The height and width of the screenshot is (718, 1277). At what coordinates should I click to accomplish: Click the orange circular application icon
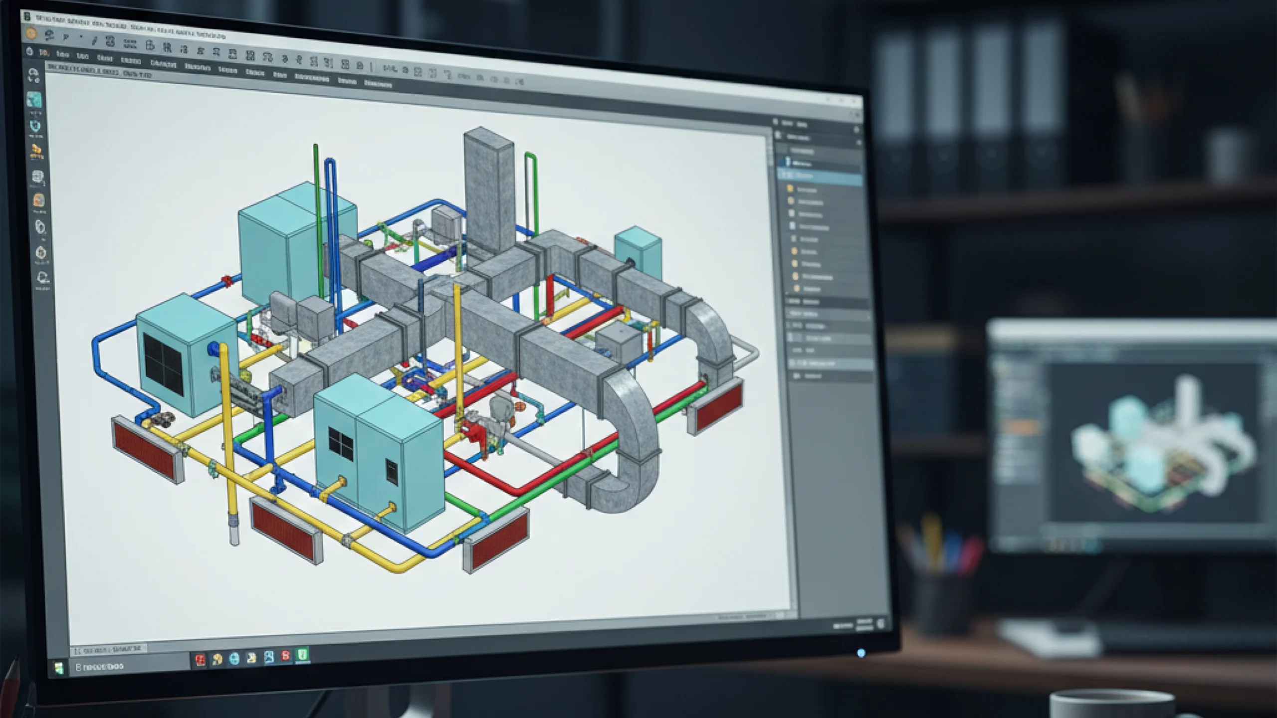31,33
